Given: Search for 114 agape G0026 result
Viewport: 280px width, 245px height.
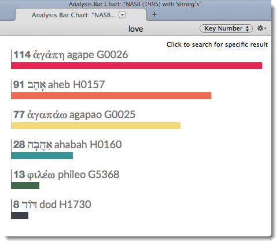Looking at the screenshot, I should tap(71, 55).
